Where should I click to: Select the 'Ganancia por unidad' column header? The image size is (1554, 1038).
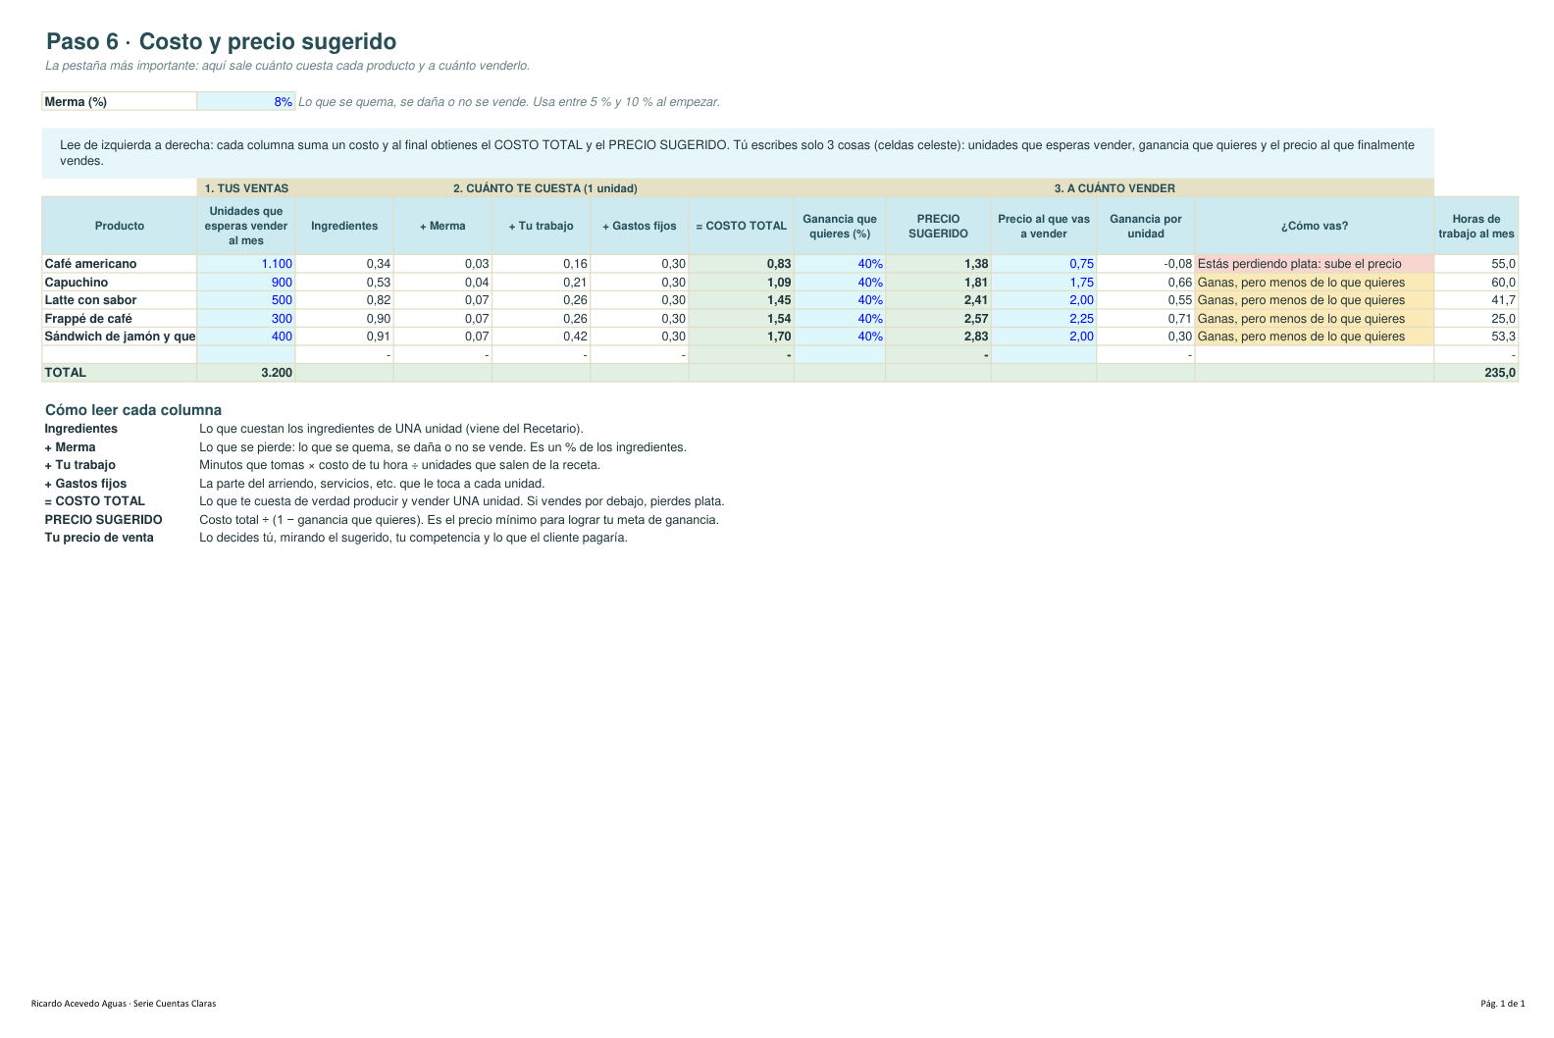click(1146, 226)
